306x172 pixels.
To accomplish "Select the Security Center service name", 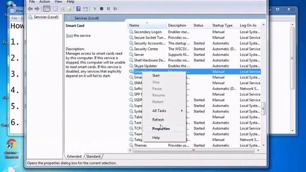I will (146, 49).
